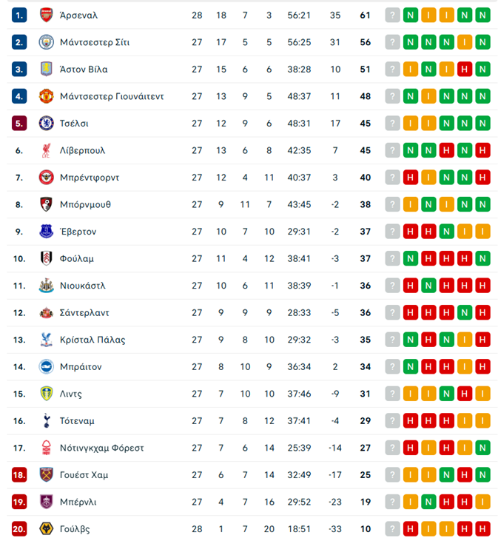Viewport: 498px width, 538px height.
Task: Click the red position badge 20
Action: [19, 529]
